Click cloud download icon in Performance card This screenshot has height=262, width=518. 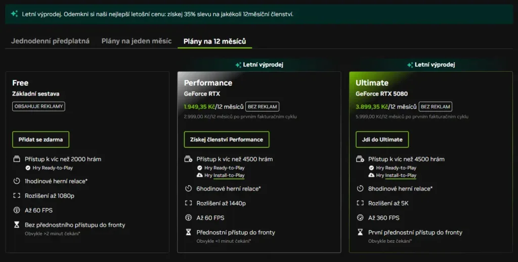click(x=199, y=175)
